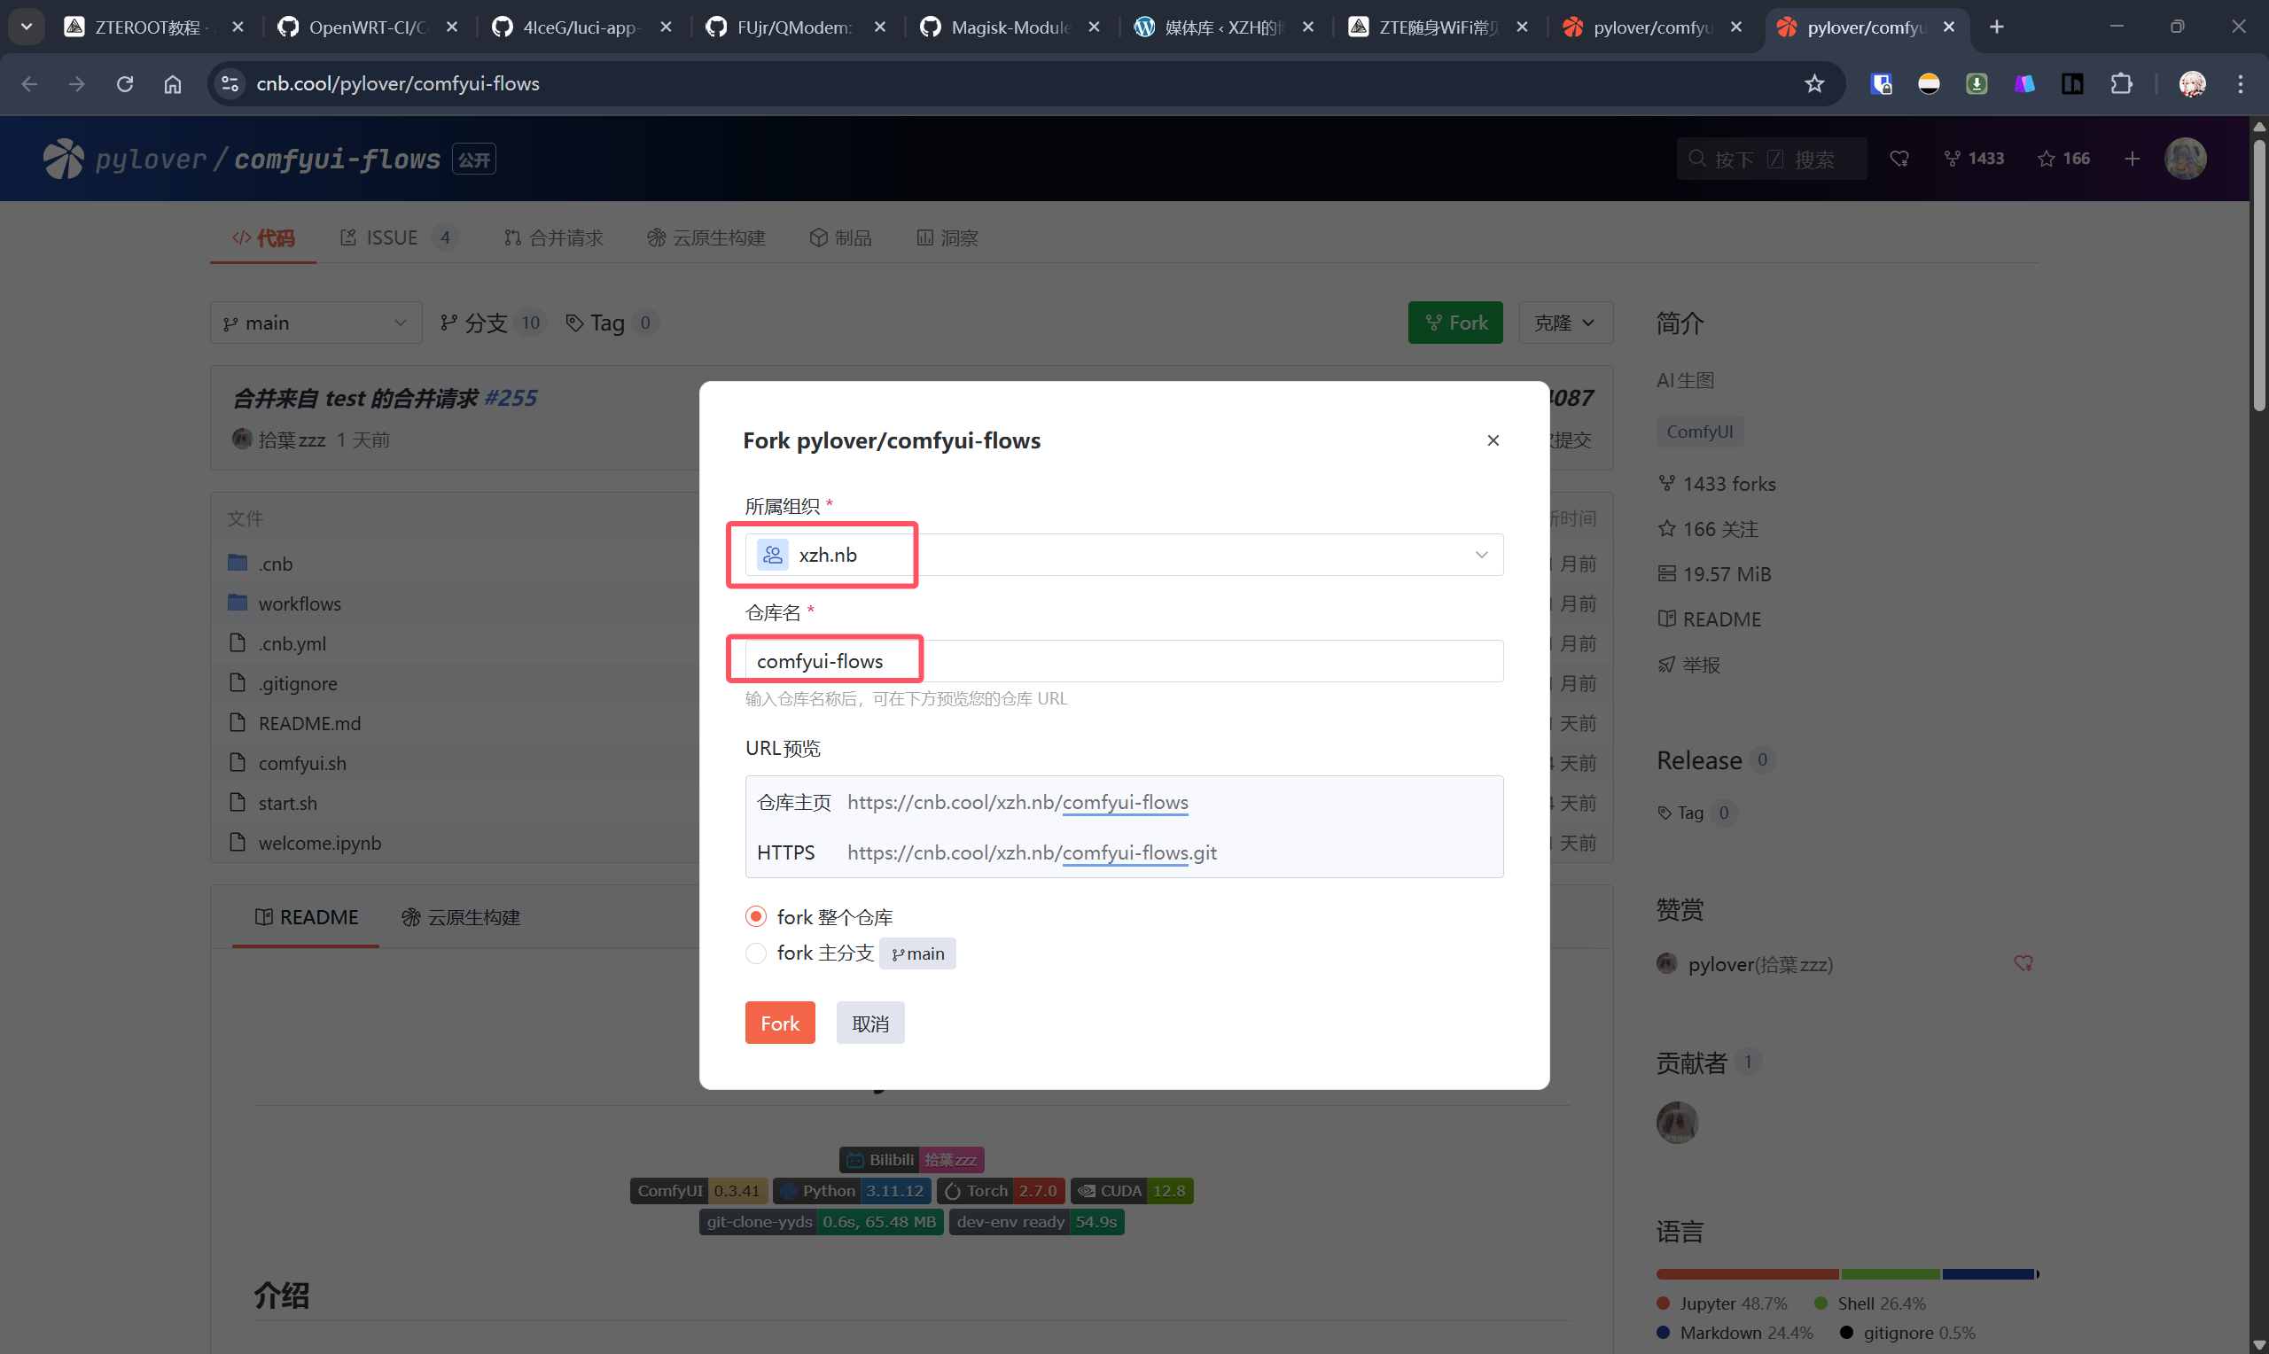This screenshot has width=2269, height=1354.
Task: Select the README tab below file list
Action: pyautogui.click(x=307, y=917)
